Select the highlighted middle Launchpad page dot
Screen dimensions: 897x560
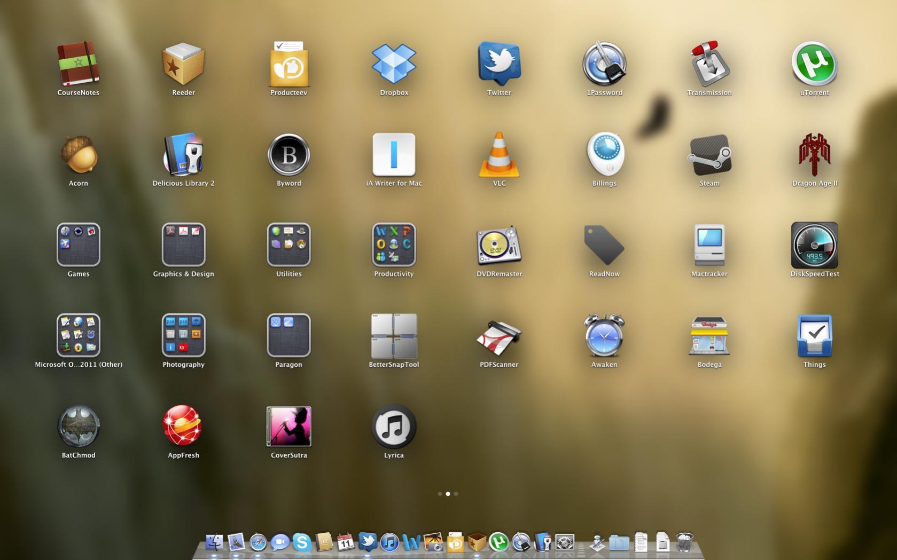[x=448, y=494]
